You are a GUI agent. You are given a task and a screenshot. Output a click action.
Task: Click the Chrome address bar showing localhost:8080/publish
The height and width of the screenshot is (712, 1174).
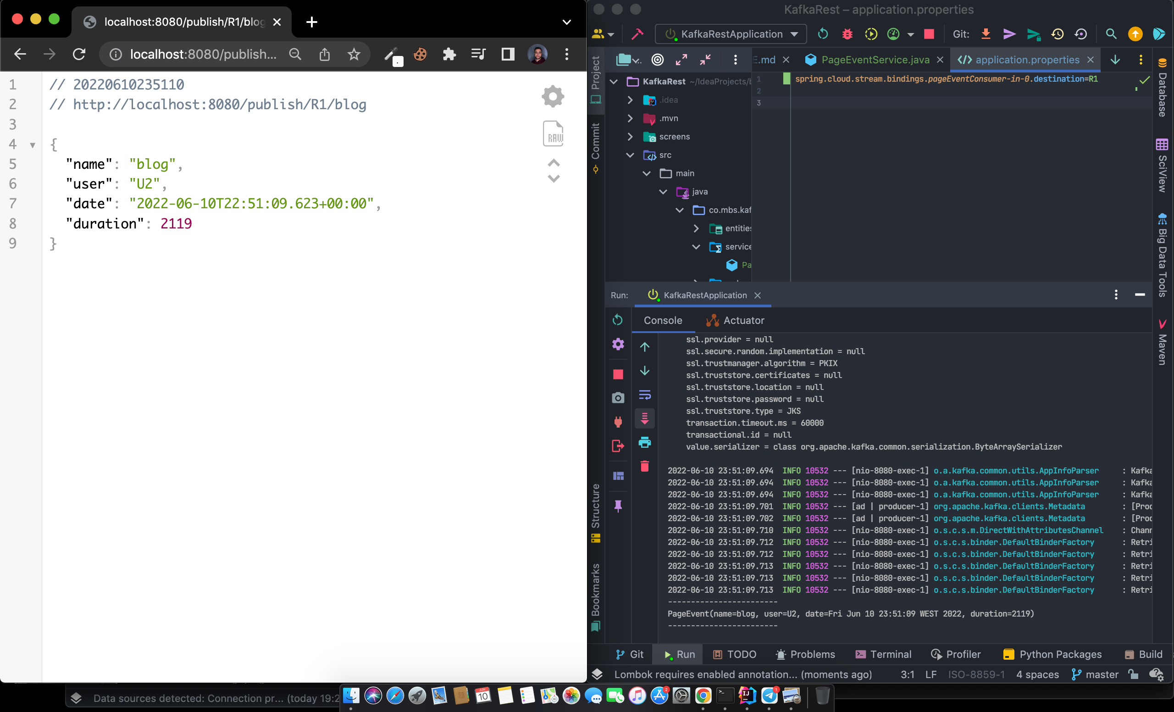[x=203, y=54]
